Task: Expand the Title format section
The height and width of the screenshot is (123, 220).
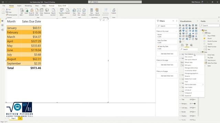Action: 180,99
